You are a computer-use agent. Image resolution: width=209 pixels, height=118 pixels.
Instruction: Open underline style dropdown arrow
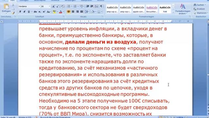pyautogui.click(x=32, y=12)
